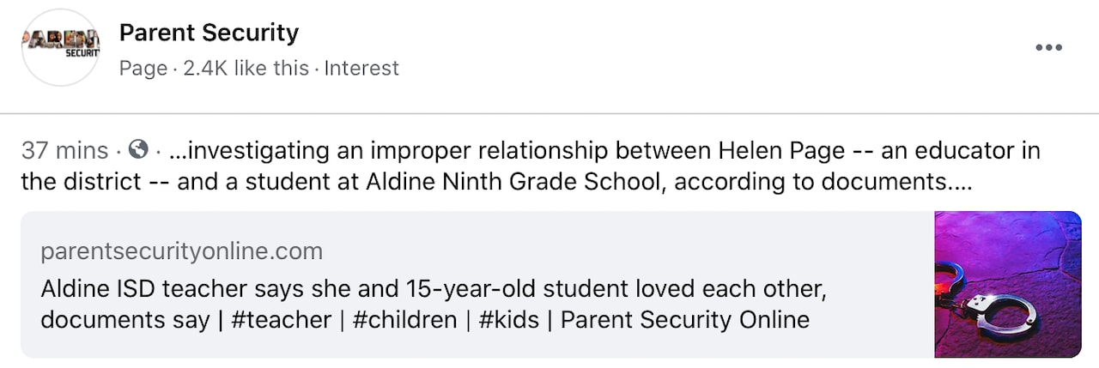This screenshot has height=368, width=1099.
Task: Click the Page label under the title
Action: pos(143,68)
